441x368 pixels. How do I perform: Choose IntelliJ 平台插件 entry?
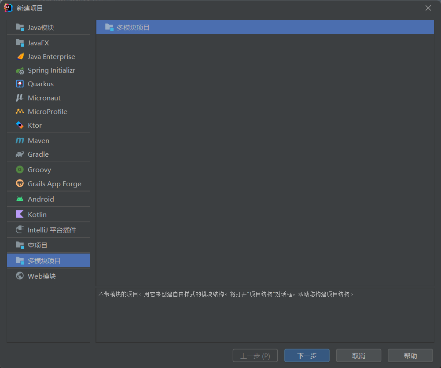(x=48, y=230)
